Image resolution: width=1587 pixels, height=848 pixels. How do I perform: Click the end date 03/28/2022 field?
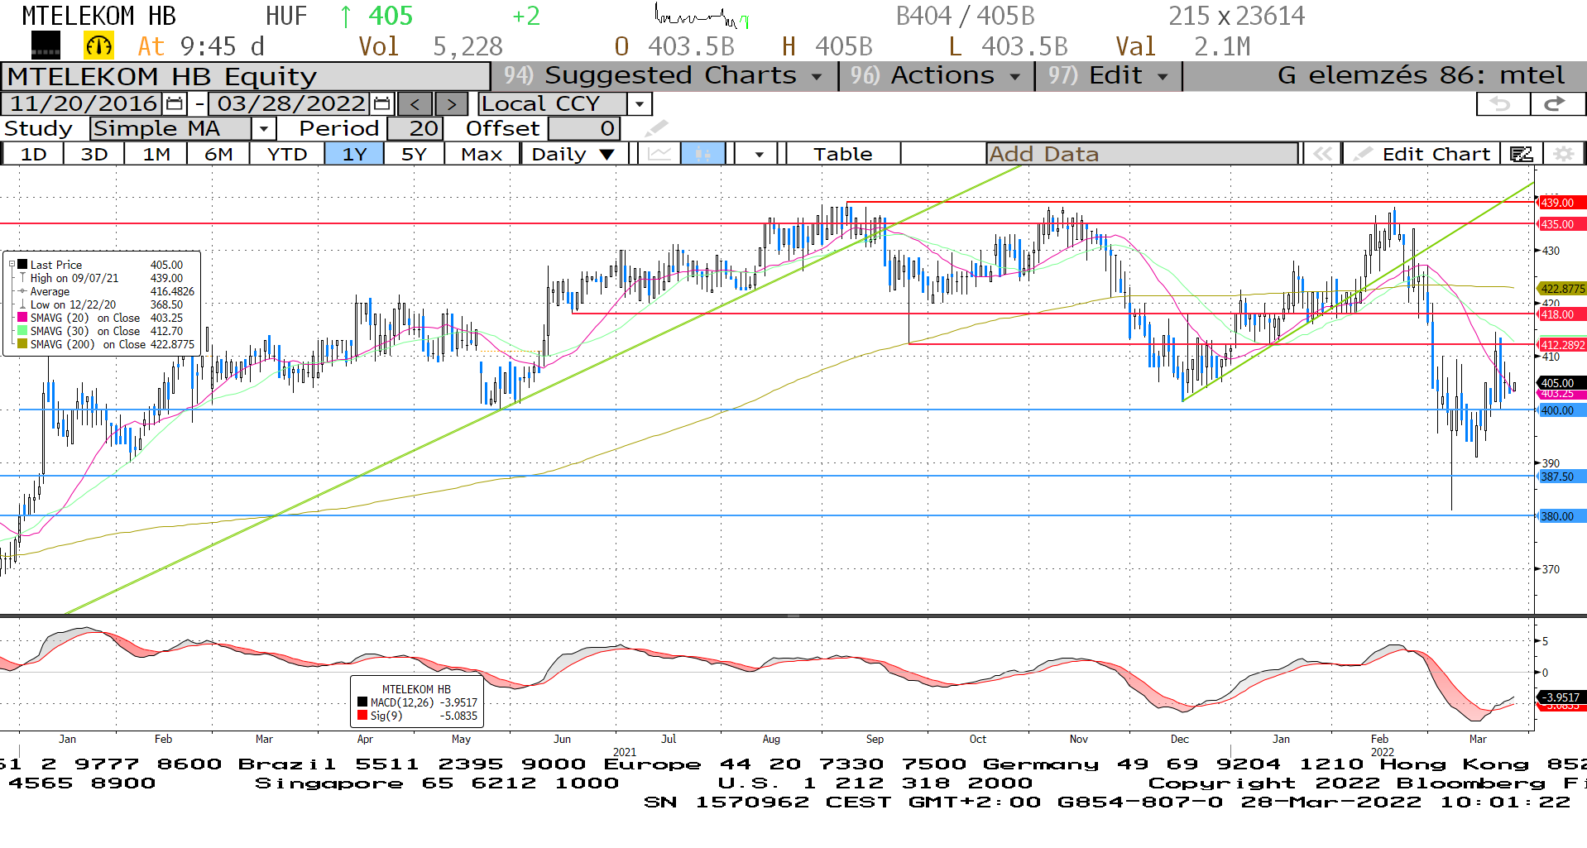290,103
